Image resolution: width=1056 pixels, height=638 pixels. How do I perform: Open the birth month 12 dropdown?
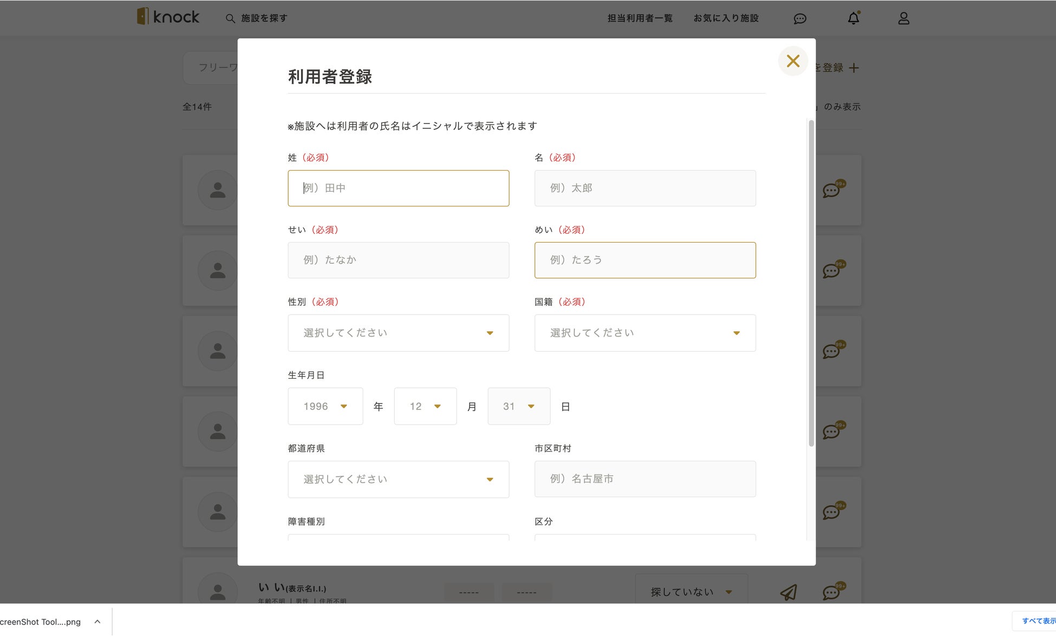pos(425,406)
